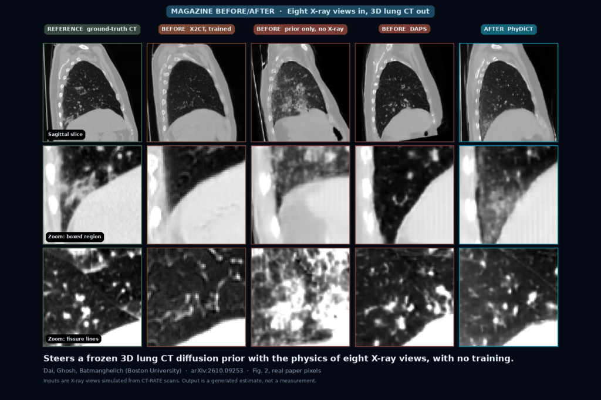Select the REFERENCE ground-truth CT label
This screenshot has height=400, width=601.
92,29
